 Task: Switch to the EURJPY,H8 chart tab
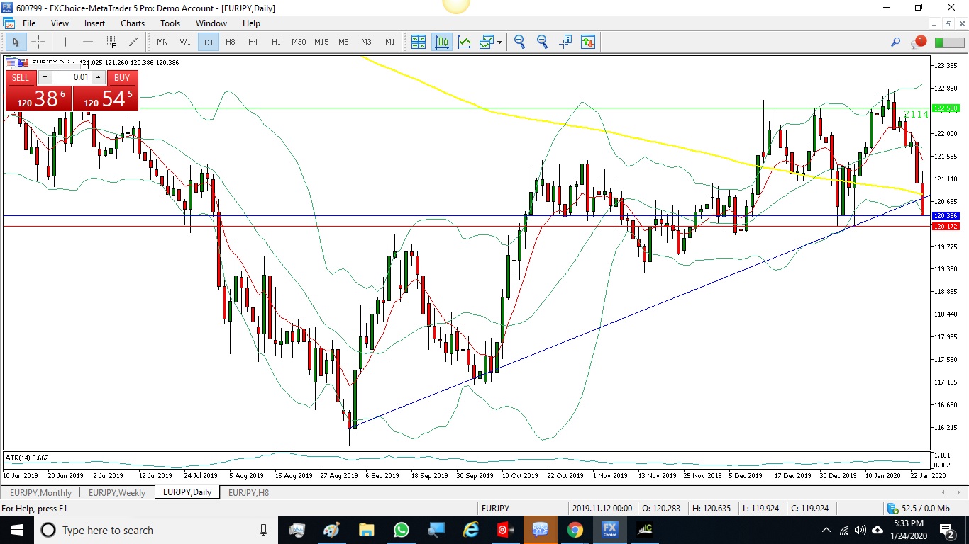[x=248, y=492]
